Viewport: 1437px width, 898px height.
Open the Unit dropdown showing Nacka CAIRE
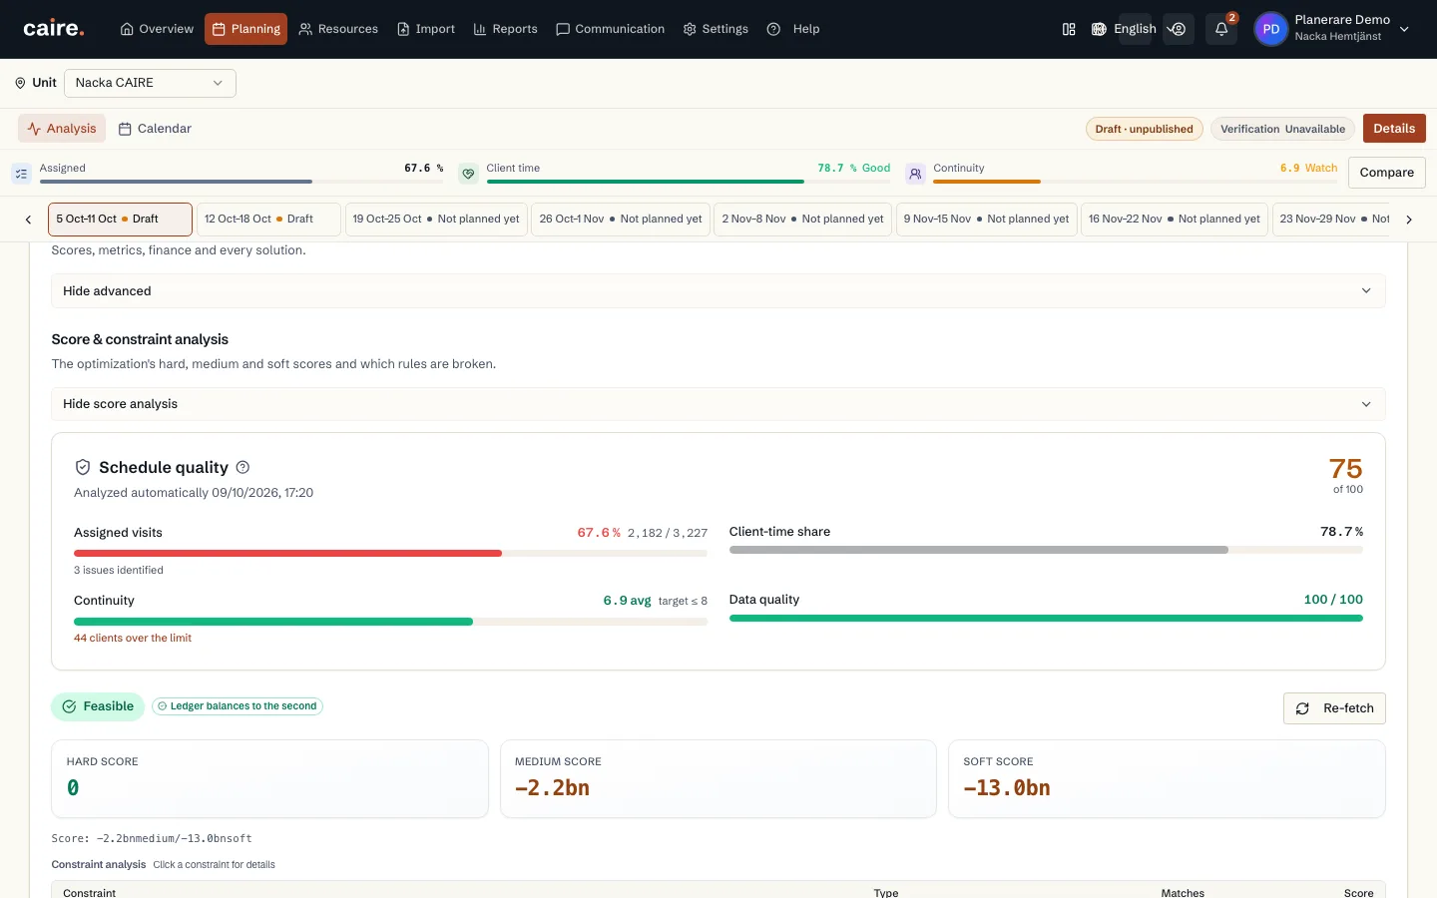click(x=150, y=83)
